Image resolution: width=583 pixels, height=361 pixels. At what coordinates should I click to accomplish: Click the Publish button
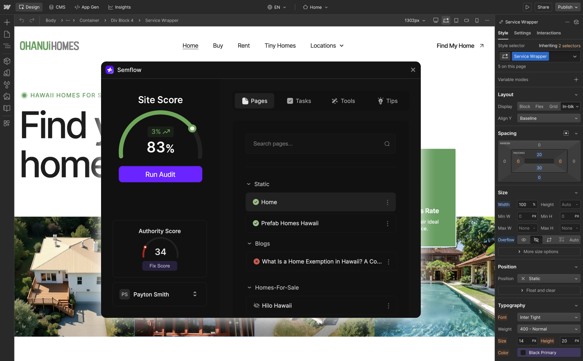[568, 7]
